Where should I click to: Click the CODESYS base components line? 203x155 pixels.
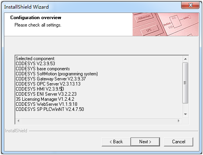pyautogui.click(x=43, y=69)
